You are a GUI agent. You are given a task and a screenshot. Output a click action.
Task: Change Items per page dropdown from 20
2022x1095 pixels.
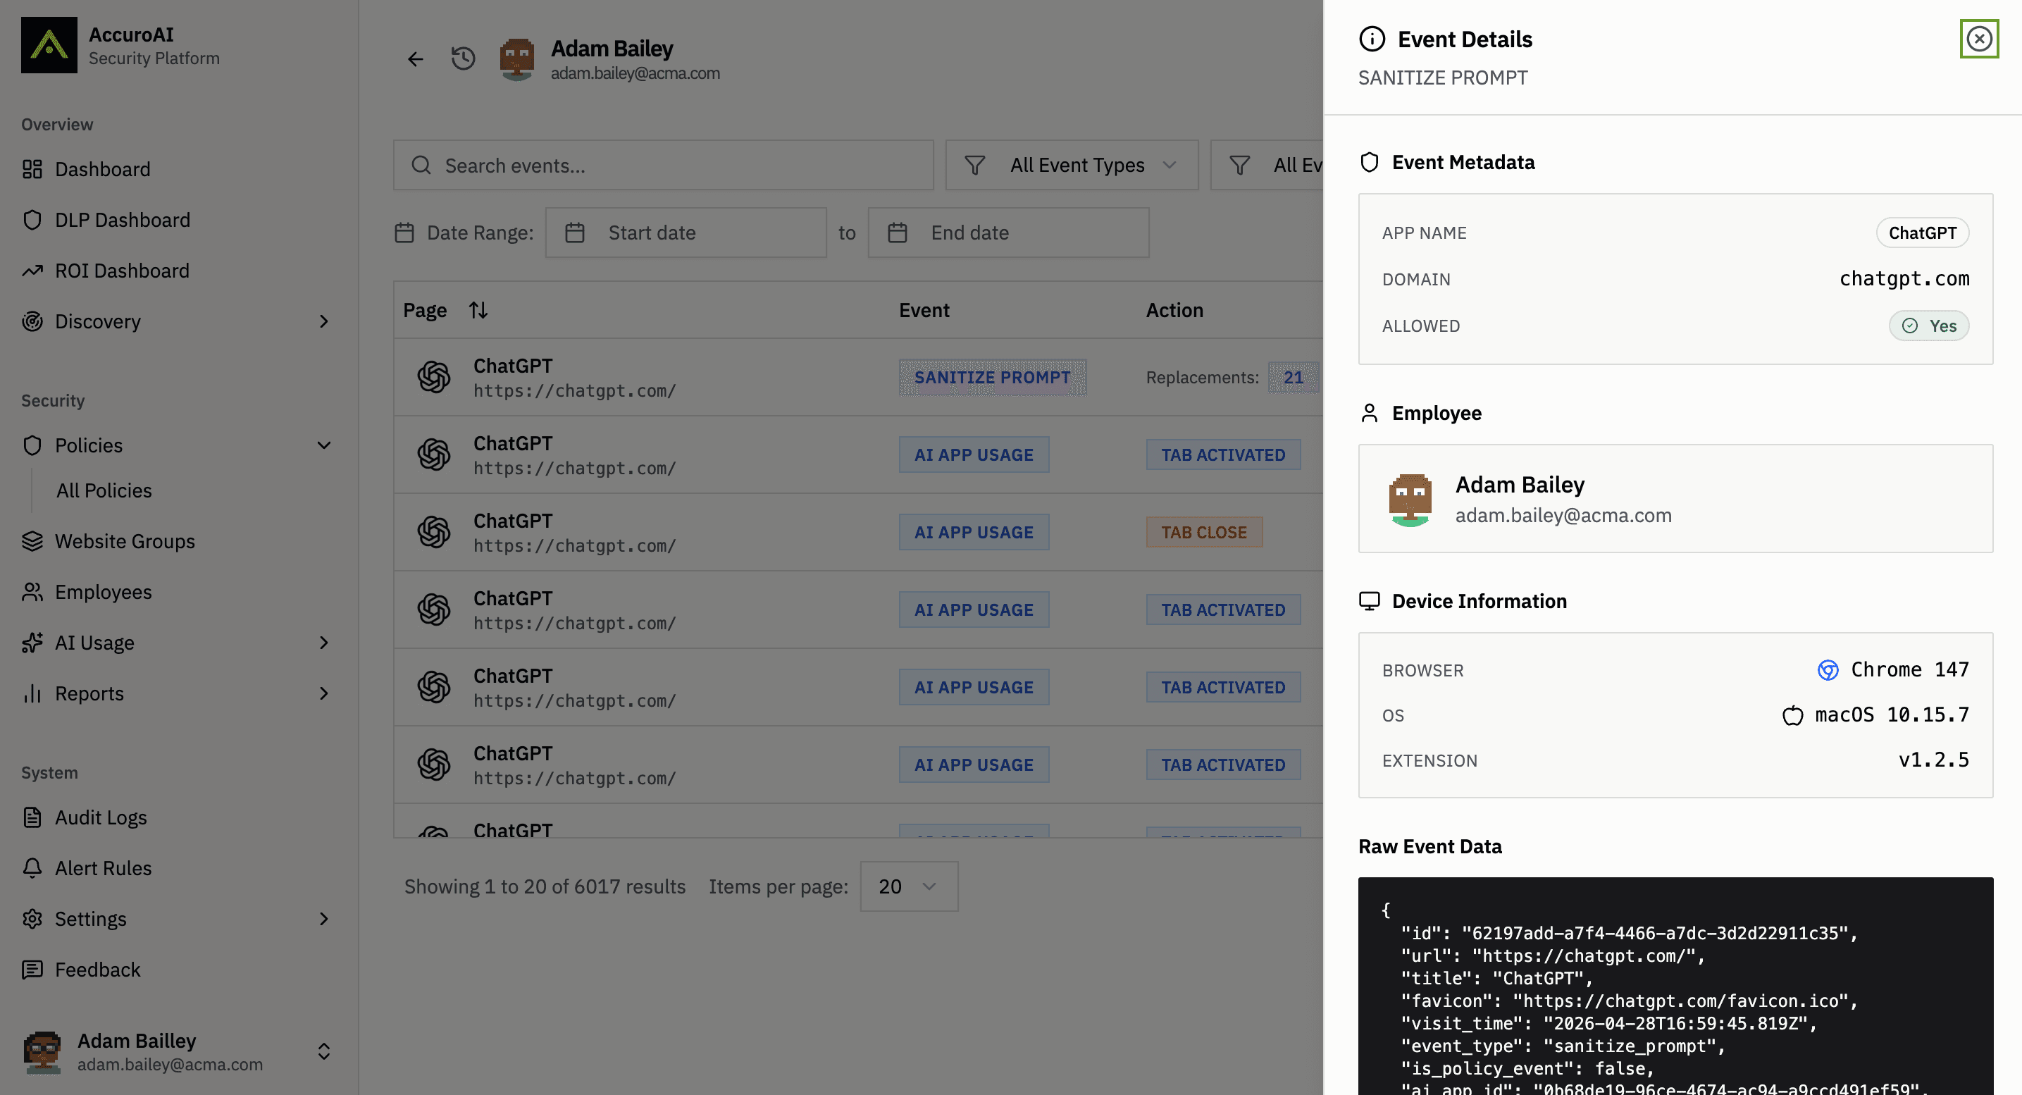click(909, 887)
